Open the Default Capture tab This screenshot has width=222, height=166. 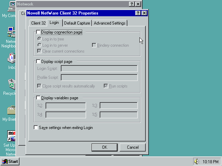(77, 23)
